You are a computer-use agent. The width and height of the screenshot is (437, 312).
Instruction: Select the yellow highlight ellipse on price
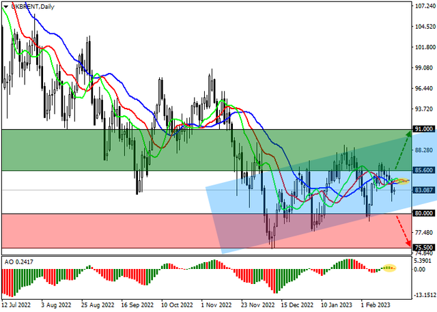399,181
